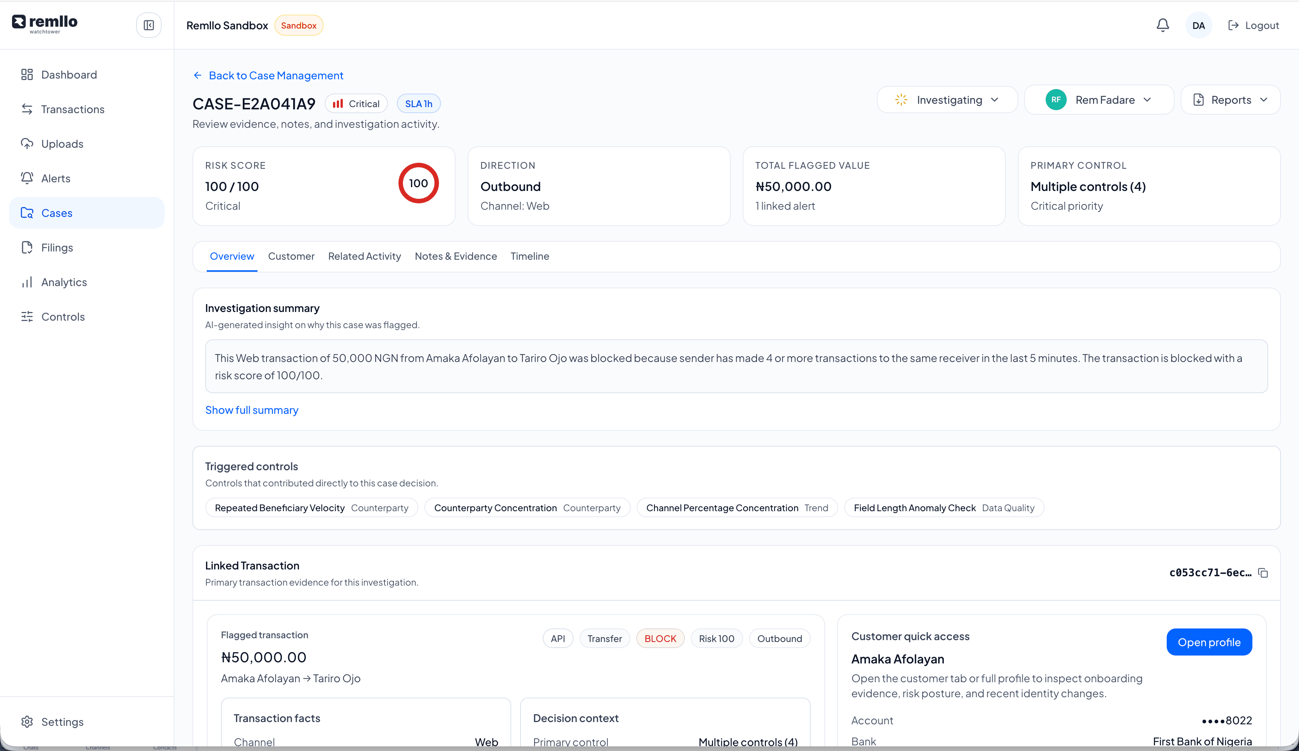Open the notifications bell

(x=1163, y=25)
